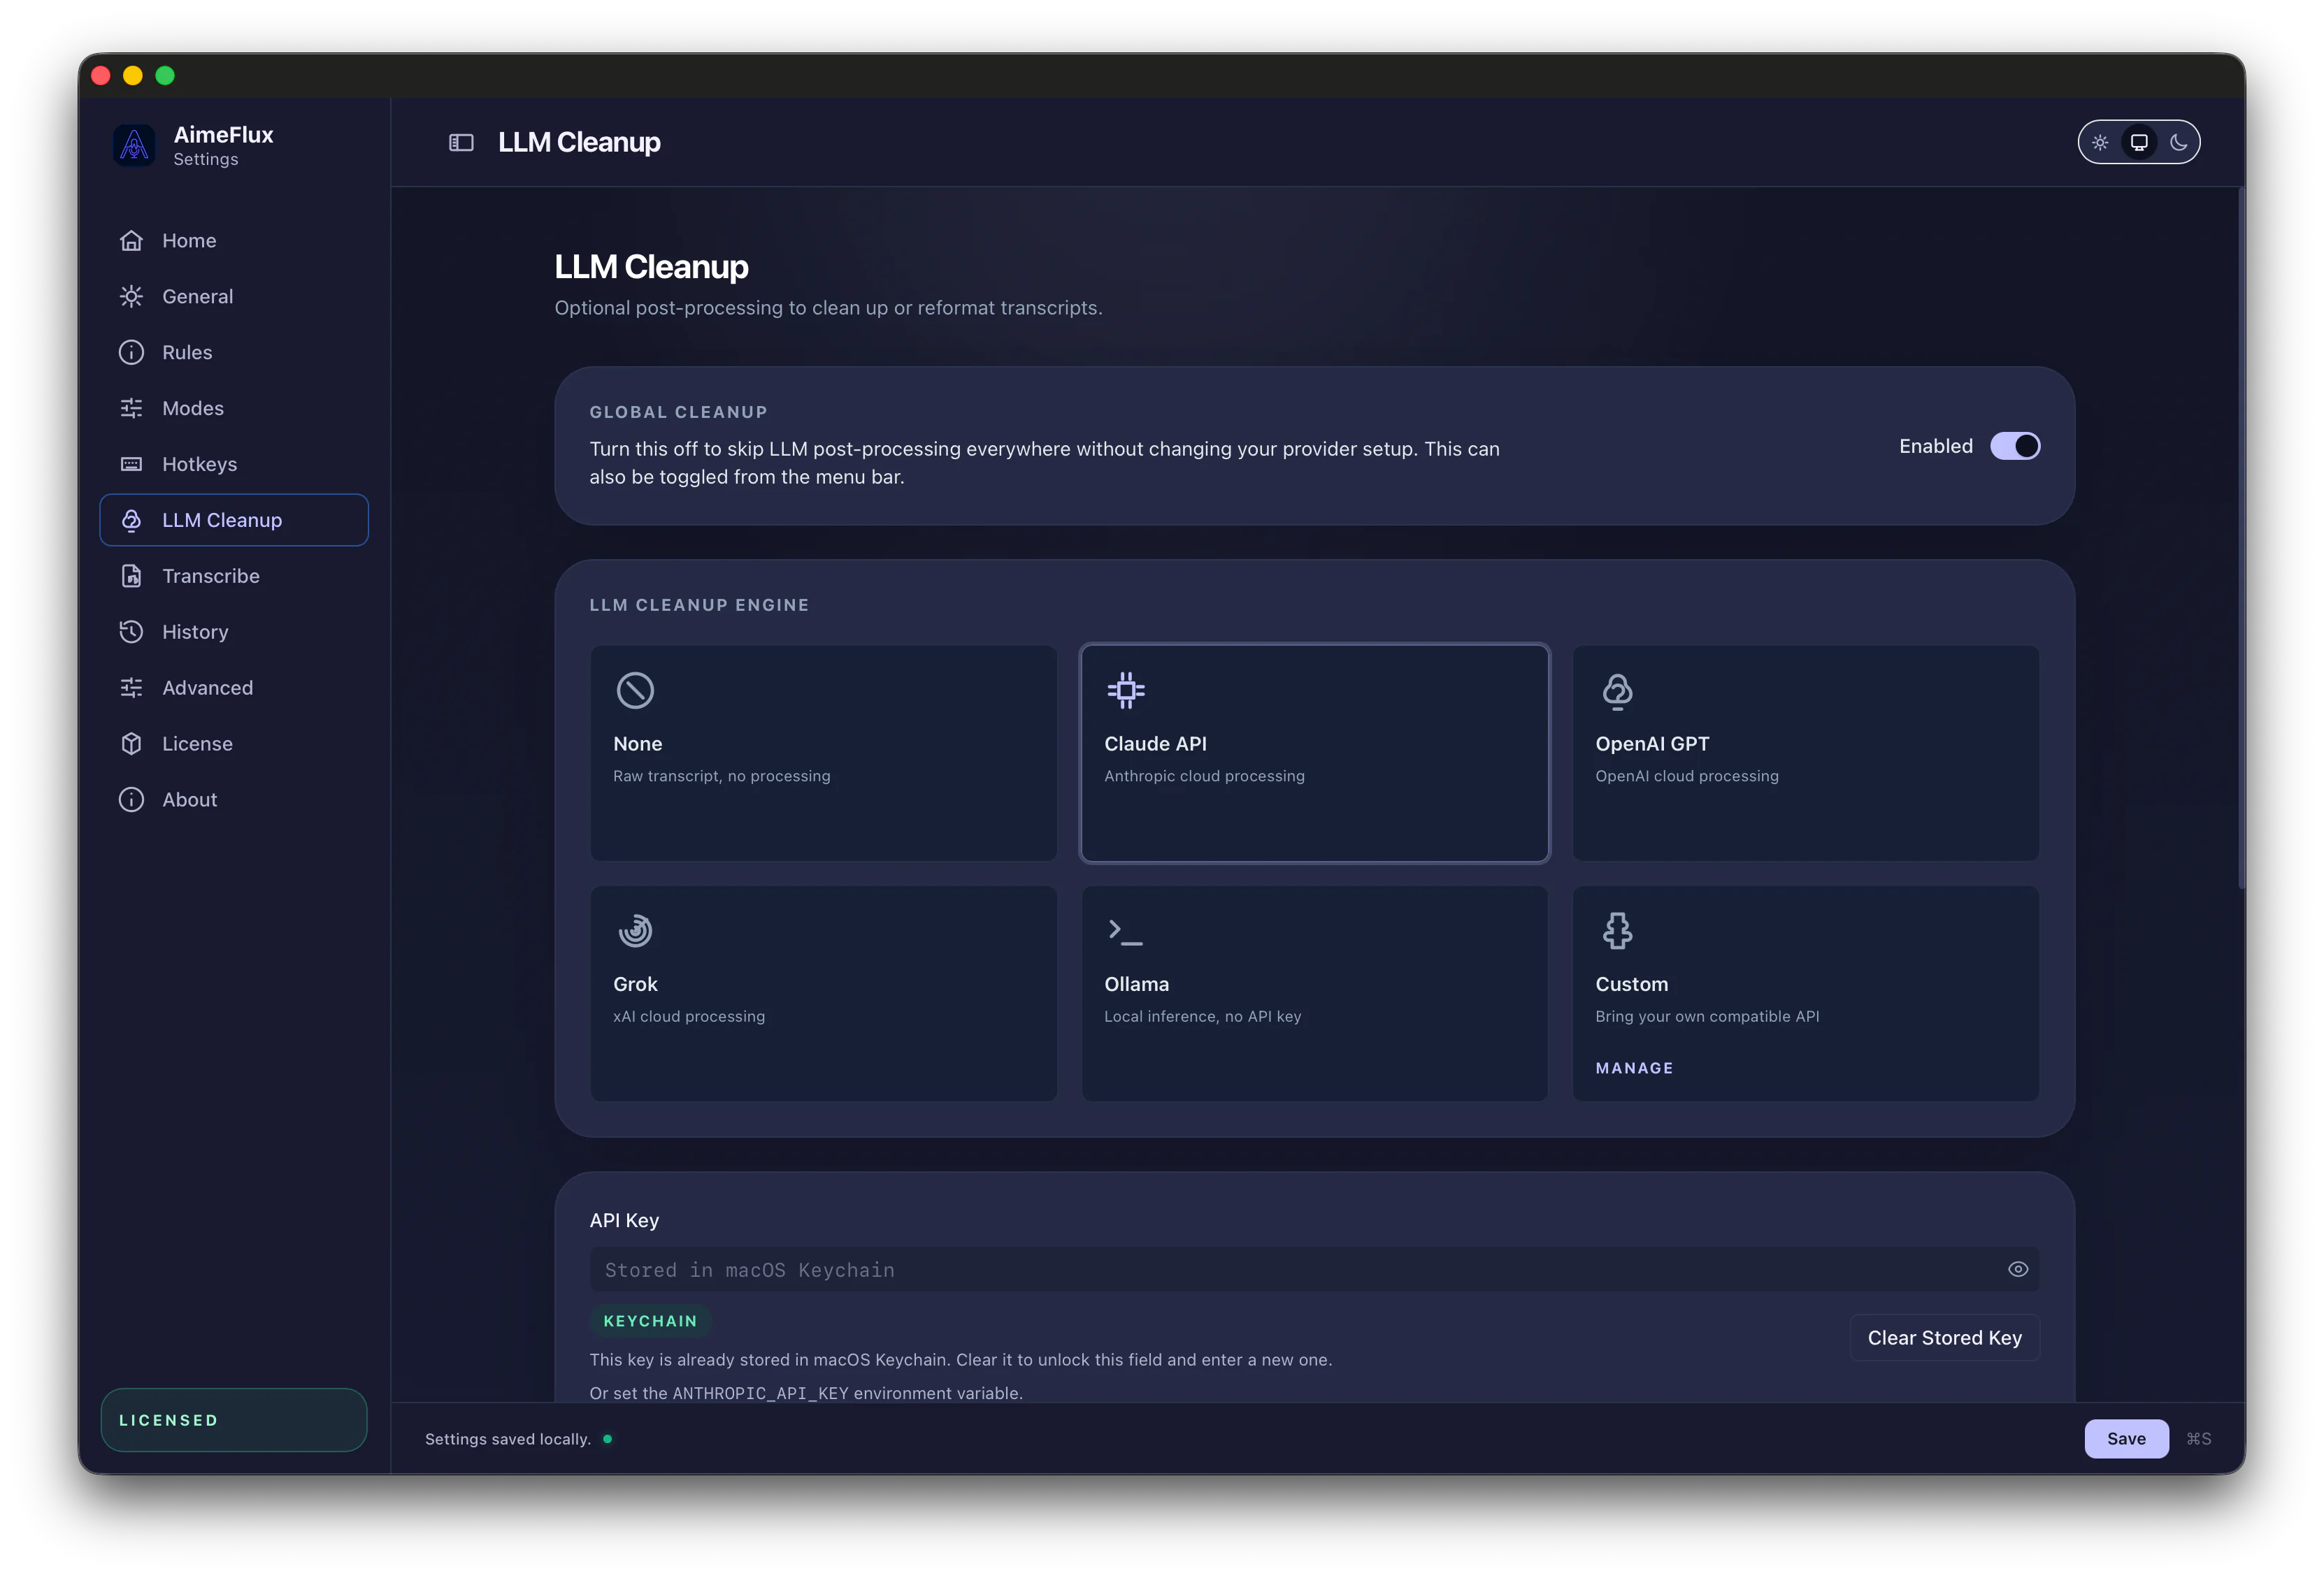Click the GLOBAL CLEANUP section heading
The width and height of the screenshot is (2324, 1578).
pyautogui.click(x=678, y=413)
